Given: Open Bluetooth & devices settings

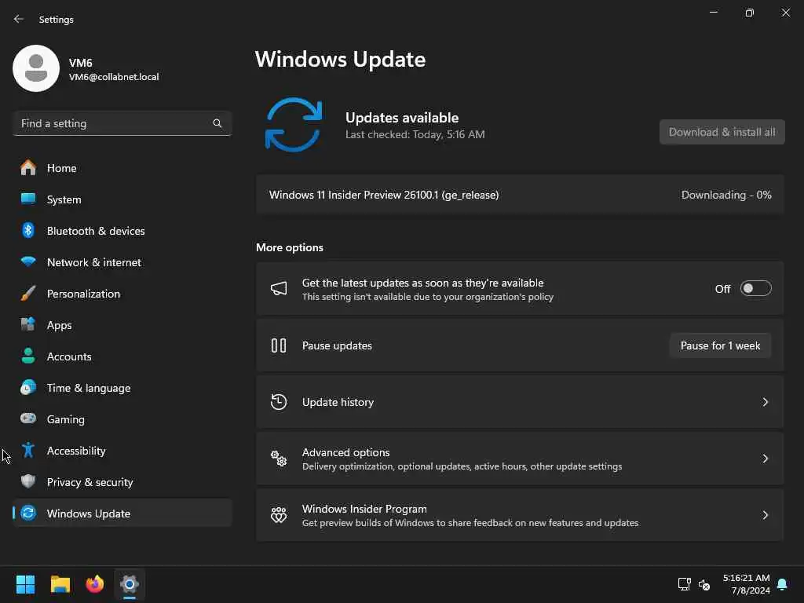Looking at the screenshot, I should pyautogui.click(x=122, y=230).
